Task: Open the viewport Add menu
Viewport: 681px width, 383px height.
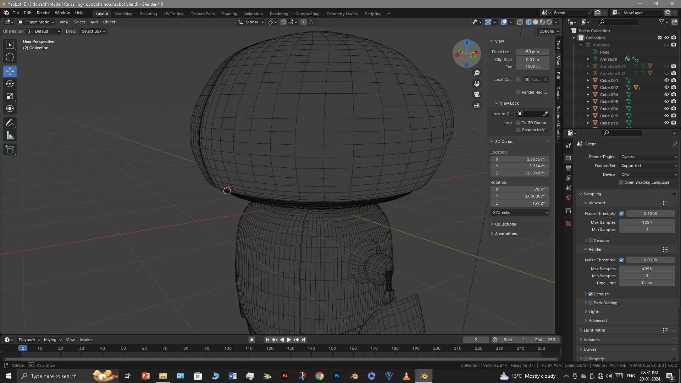Action: coord(94,22)
